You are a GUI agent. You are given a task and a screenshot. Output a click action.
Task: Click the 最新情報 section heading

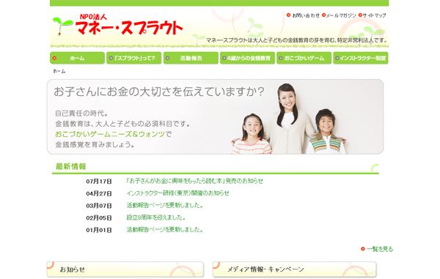click(71, 167)
